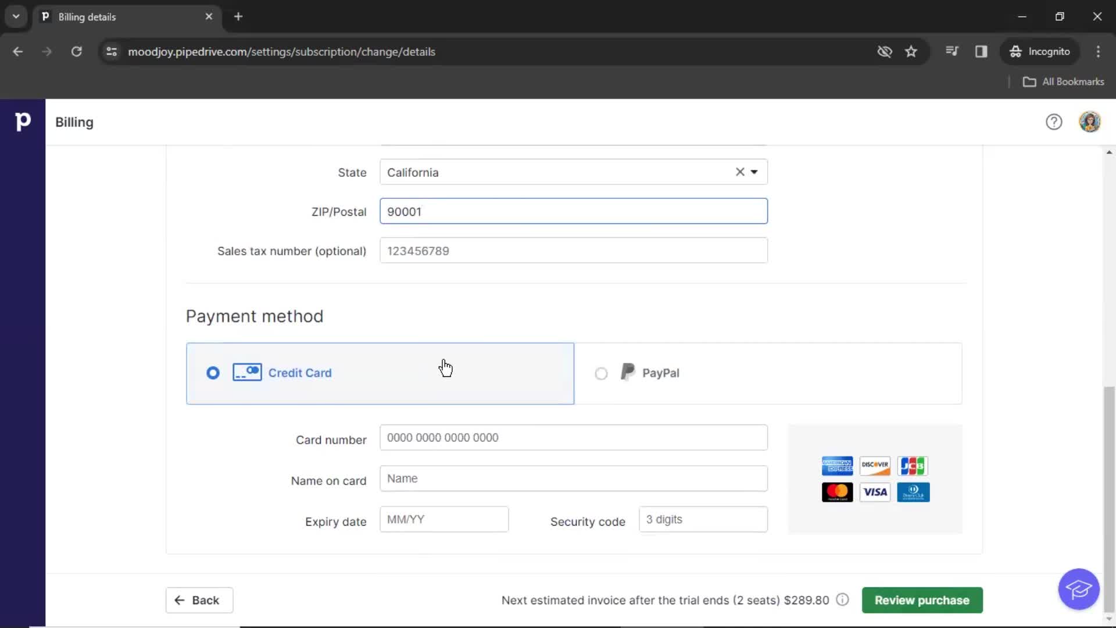
Task: Click the PayPal logo icon
Action: click(627, 372)
